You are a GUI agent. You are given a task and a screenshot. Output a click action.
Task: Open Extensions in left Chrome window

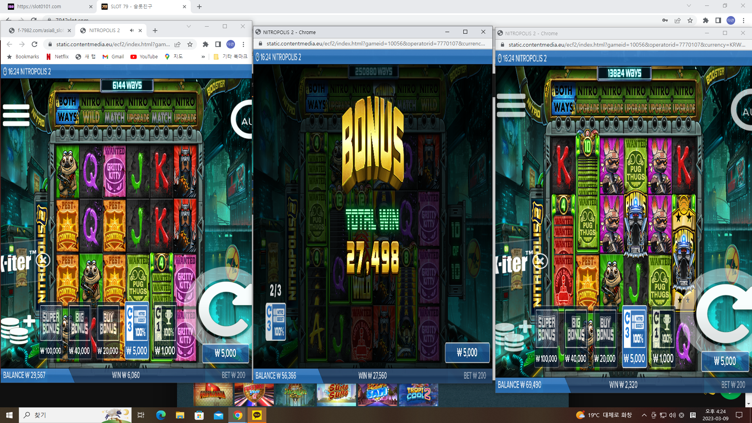pos(205,44)
